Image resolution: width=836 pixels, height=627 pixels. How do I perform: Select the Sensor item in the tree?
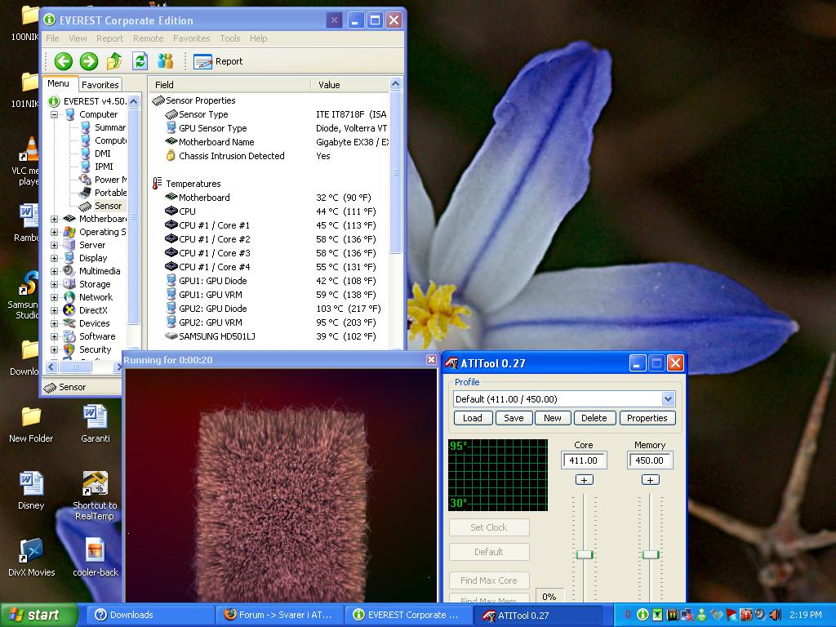coord(108,206)
